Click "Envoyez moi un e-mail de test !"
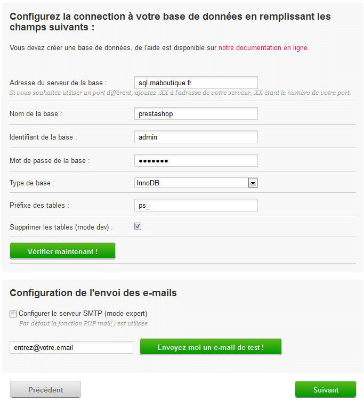This screenshot has height=400, width=364. tap(211, 347)
